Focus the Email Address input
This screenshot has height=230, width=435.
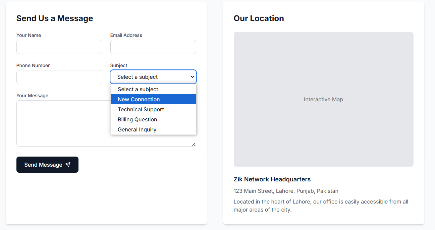[153, 47]
